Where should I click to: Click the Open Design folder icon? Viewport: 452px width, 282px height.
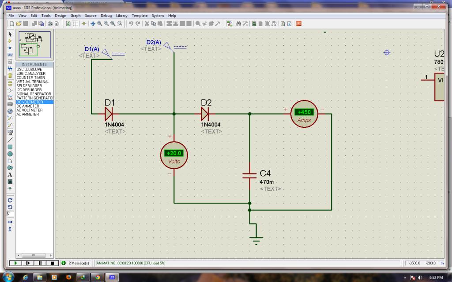tap(19, 23)
